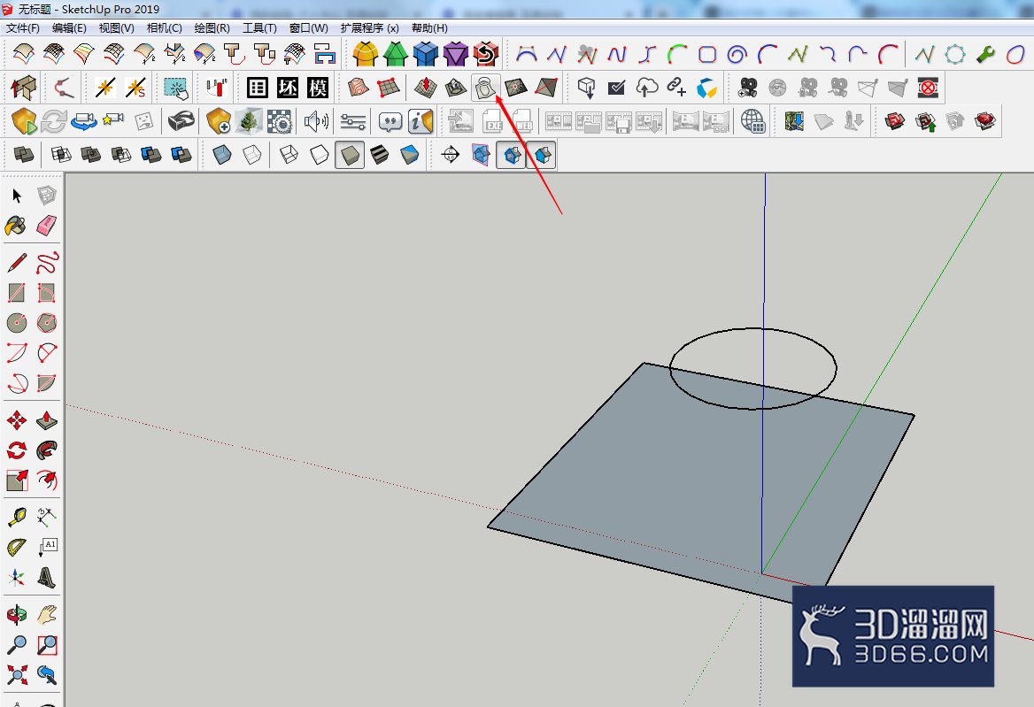Open Enscape settings sliders icon
The image size is (1034, 707).
[x=353, y=121]
